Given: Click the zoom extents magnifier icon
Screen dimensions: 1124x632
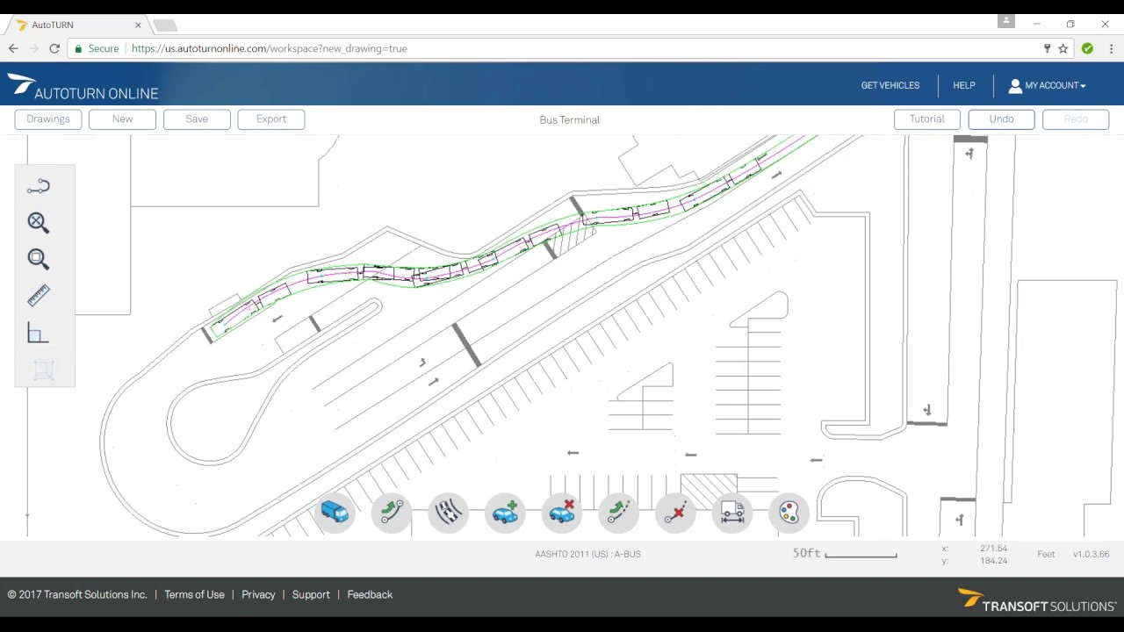Looking at the screenshot, I should coord(38,222).
